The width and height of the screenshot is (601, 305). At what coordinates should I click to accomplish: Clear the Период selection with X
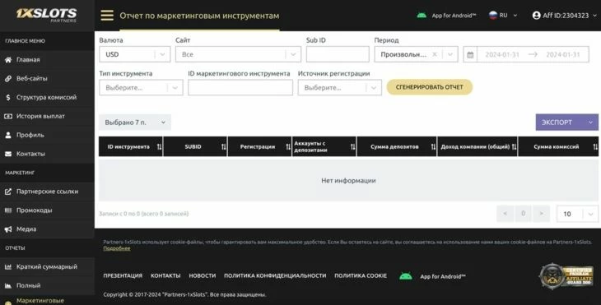click(434, 54)
